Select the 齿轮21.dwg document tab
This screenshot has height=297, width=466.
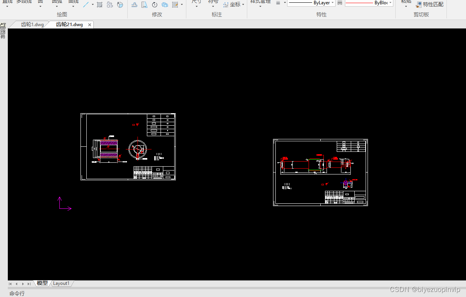tap(69, 24)
